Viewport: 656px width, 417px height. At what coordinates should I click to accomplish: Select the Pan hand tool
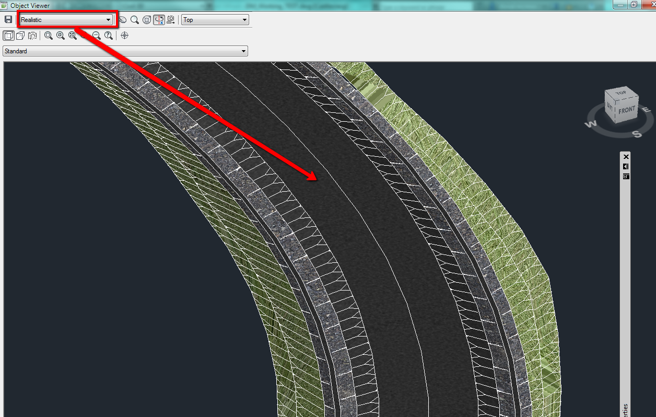(x=122, y=19)
